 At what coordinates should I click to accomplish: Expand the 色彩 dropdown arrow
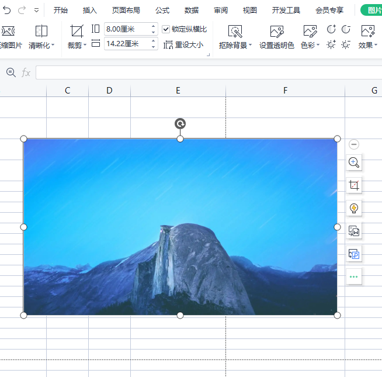pos(318,45)
